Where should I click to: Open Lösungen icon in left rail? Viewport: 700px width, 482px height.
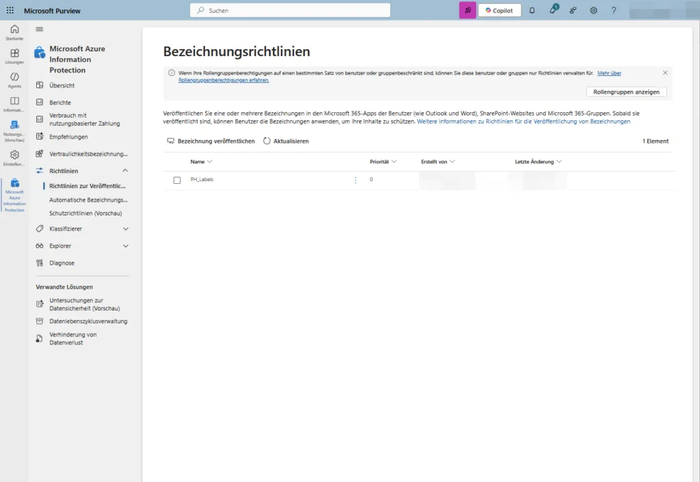coord(14,55)
